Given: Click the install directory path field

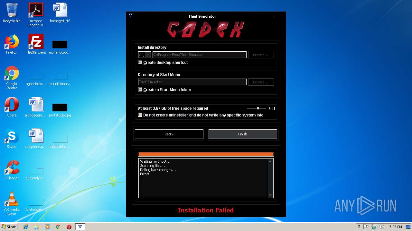Looking at the screenshot, I should tap(200, 55).
